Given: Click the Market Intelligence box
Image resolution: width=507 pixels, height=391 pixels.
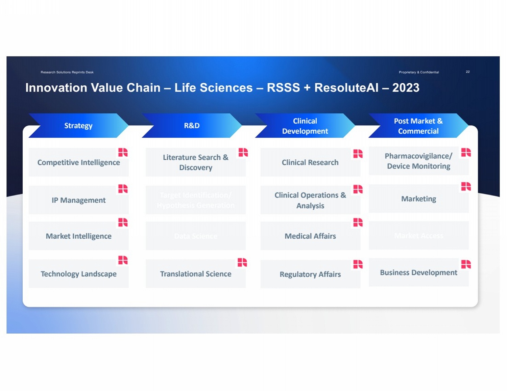Looking at the screenshot, I should [x=78, y=236].
